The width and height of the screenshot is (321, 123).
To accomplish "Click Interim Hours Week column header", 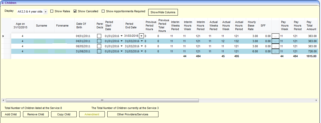I will 188,26.
